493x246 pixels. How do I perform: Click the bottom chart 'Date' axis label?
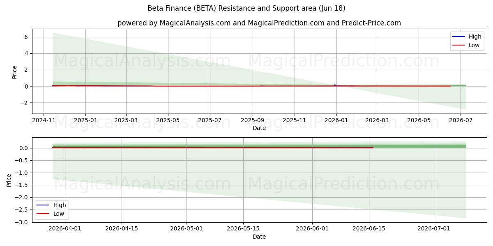259,237
